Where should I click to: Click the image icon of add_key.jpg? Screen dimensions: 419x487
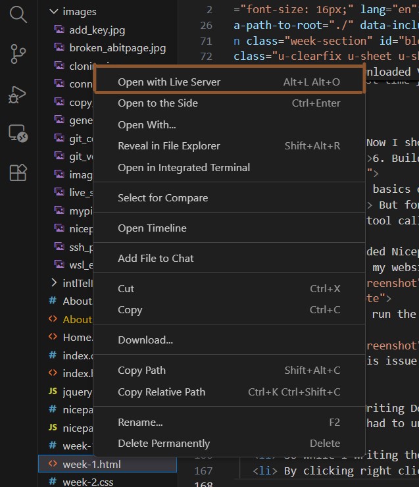point(59,30)
